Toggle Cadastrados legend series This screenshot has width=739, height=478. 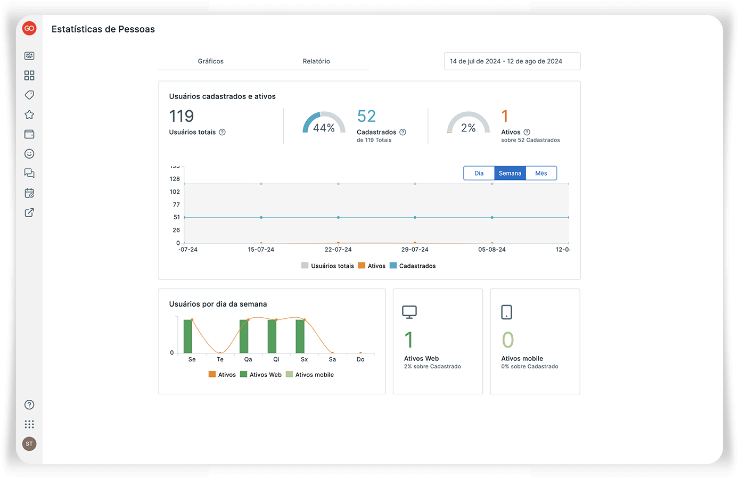(413, 266)
